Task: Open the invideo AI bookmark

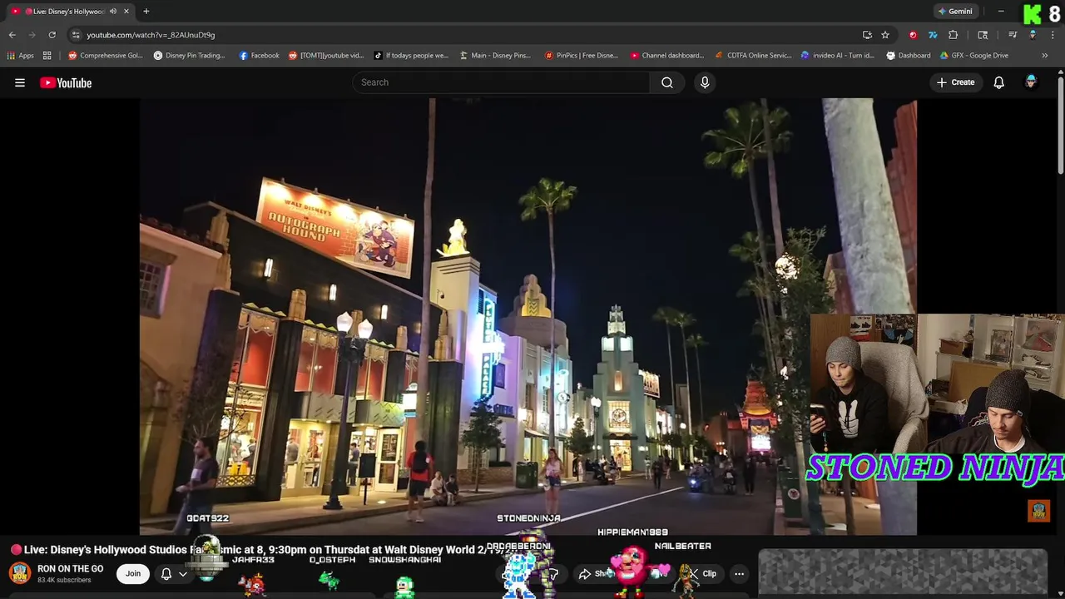Action: (838, 56)
